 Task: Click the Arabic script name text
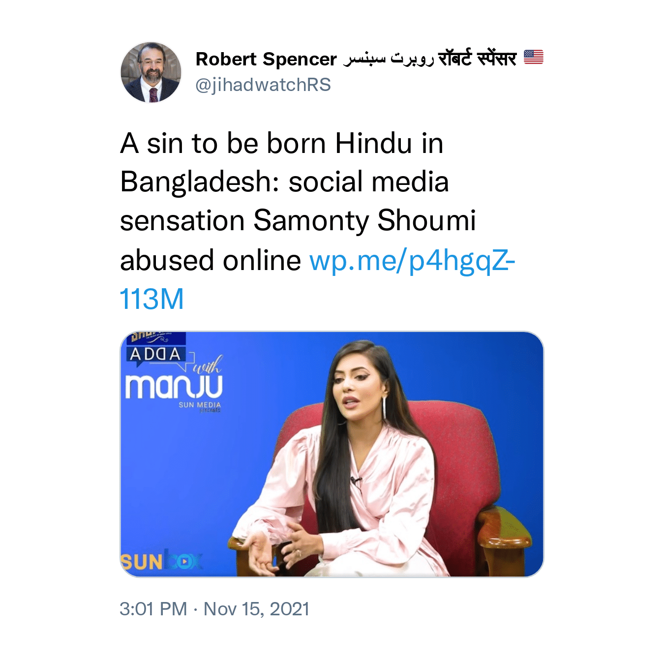point(389,59)
